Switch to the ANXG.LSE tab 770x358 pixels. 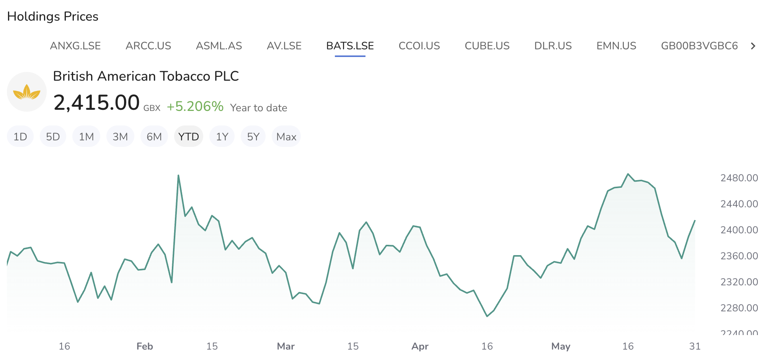coord(75,46)
